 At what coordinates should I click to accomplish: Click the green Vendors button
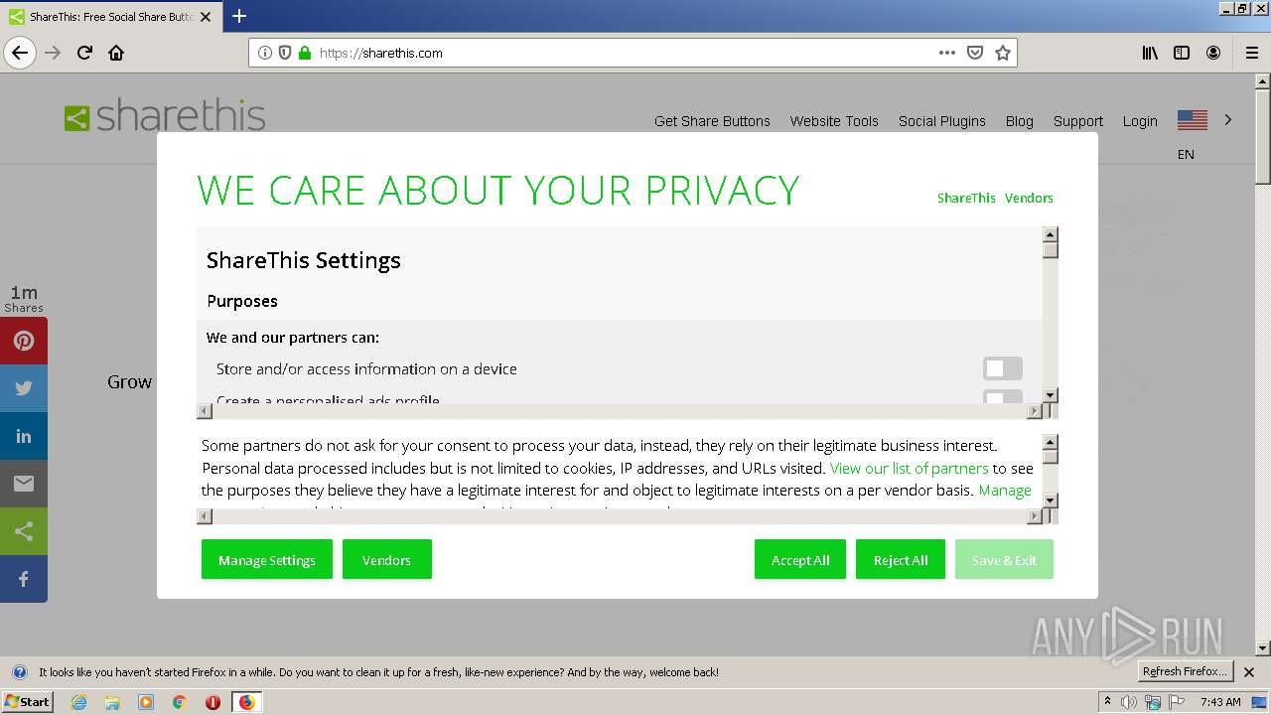(x=387, y=559)
